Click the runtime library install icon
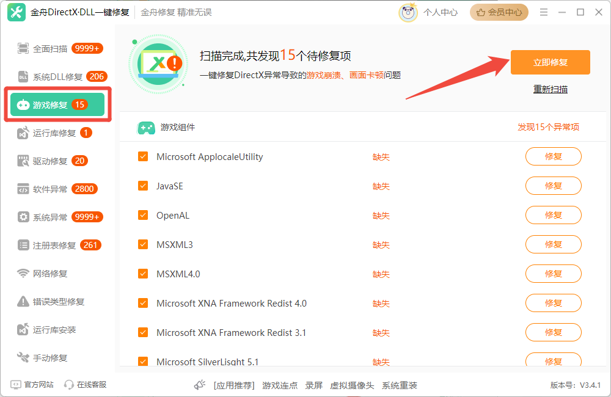The image size is (611, 397). click(23, 330)
